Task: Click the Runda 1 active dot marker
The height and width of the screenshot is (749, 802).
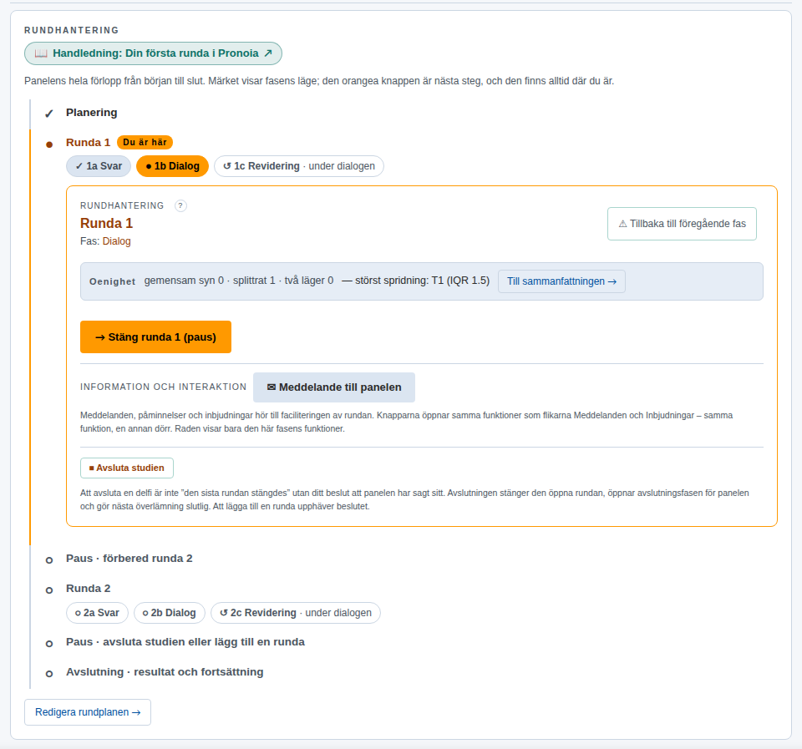Action: [x=49, y=144]
